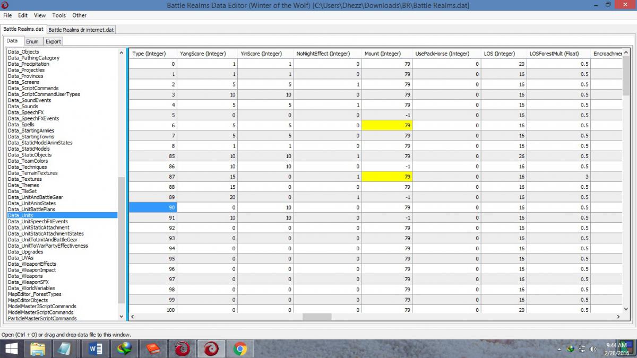
Task: Select Data_Weapons in the table list
Action: 25,276
